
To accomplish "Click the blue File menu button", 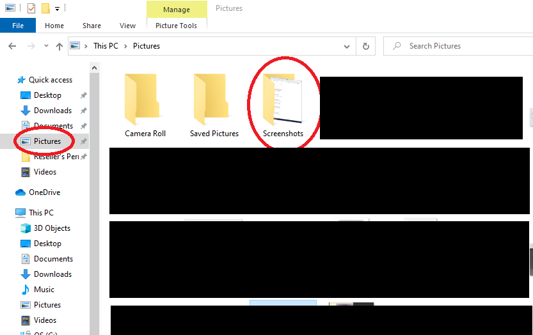I will [18, 26].
